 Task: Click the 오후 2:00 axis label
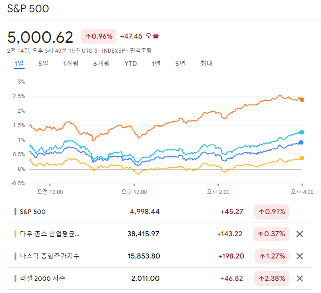pyautogui.click(x=218, y=192)
